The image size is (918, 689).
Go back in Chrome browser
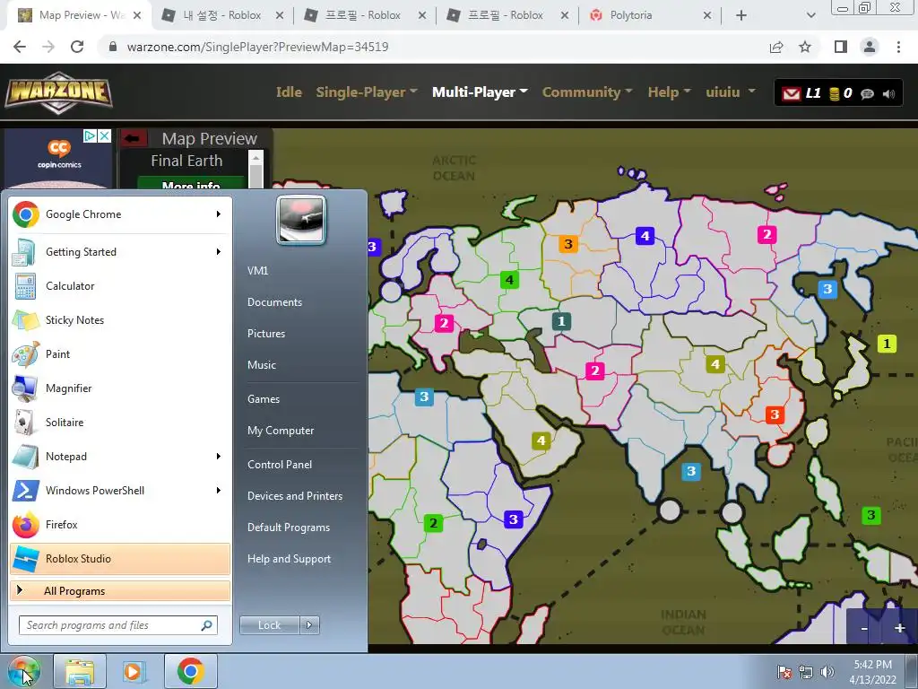click(x=20, y=47)
